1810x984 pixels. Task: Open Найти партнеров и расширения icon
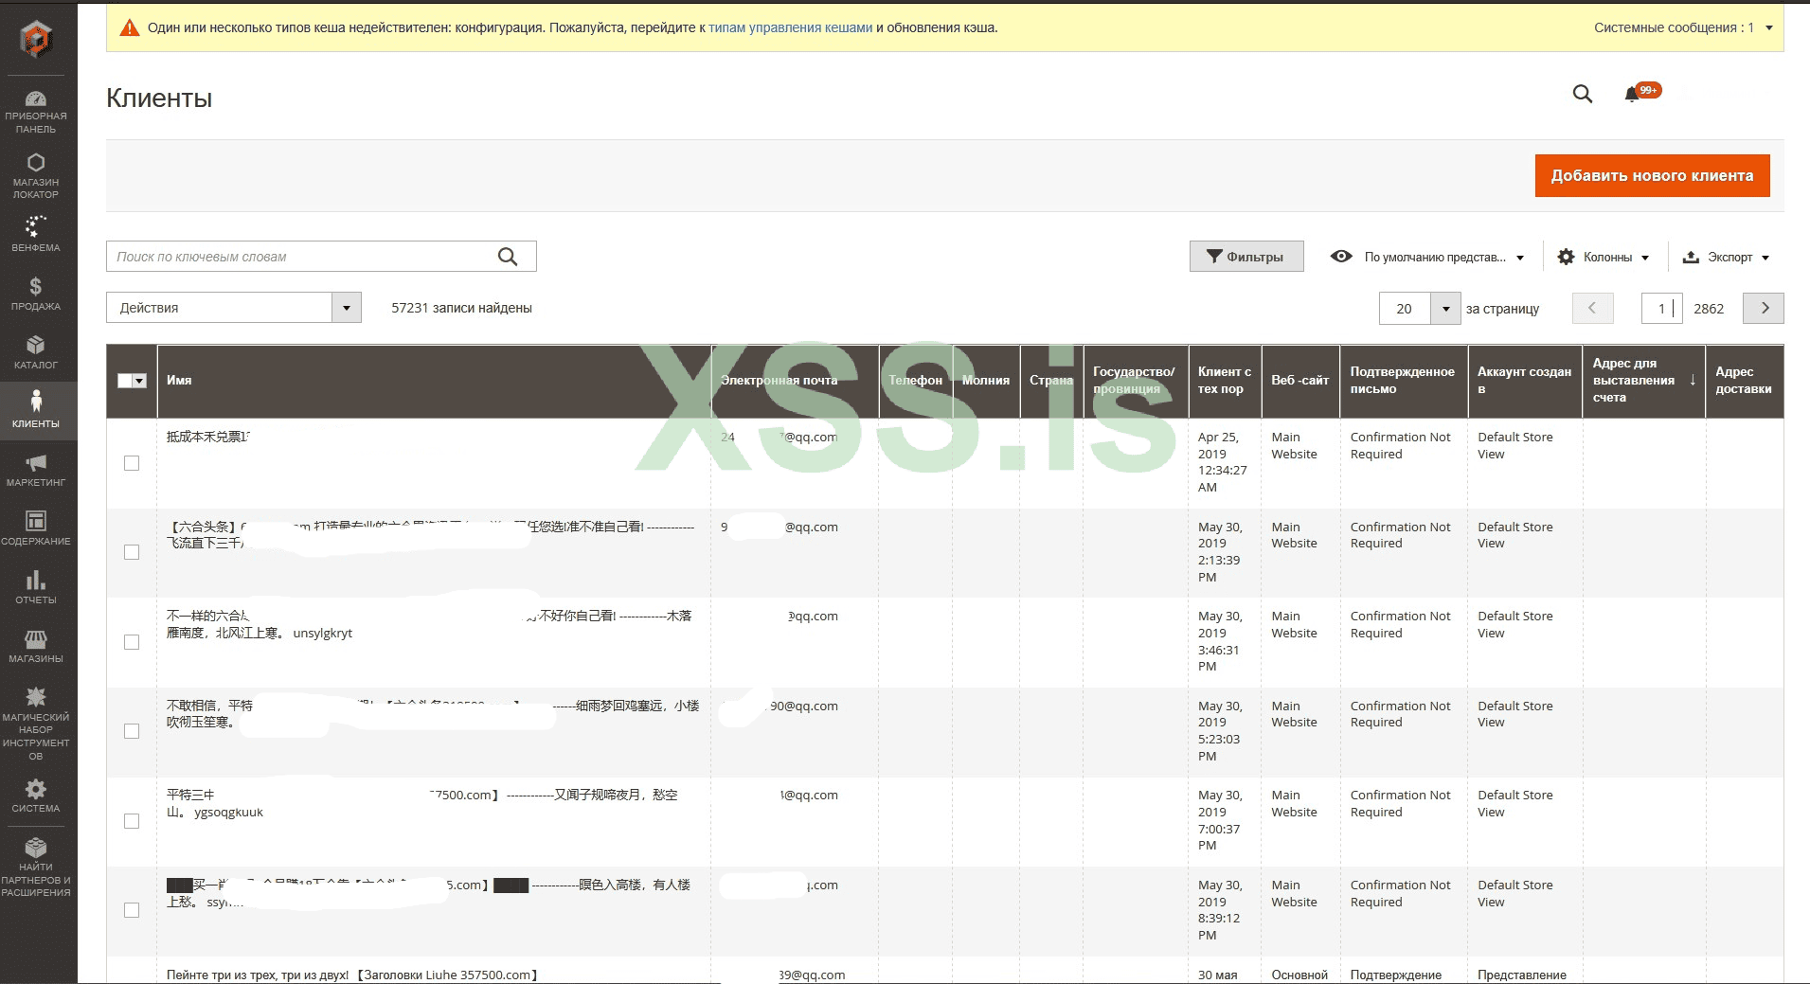pos(36,848)
